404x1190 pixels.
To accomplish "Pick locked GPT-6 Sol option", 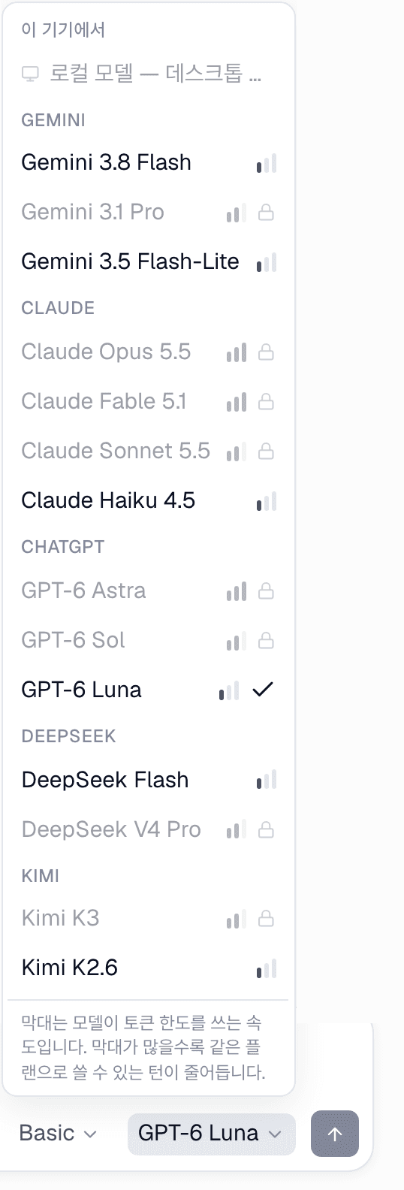I will coord(149,641).
